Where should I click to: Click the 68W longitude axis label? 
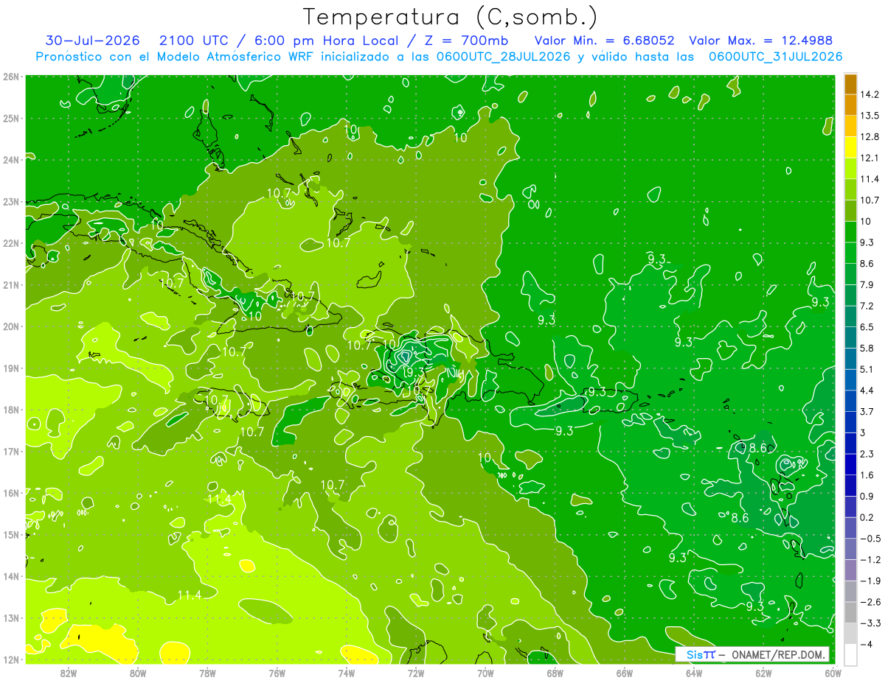pyautogui.click(x=555, y=673)
